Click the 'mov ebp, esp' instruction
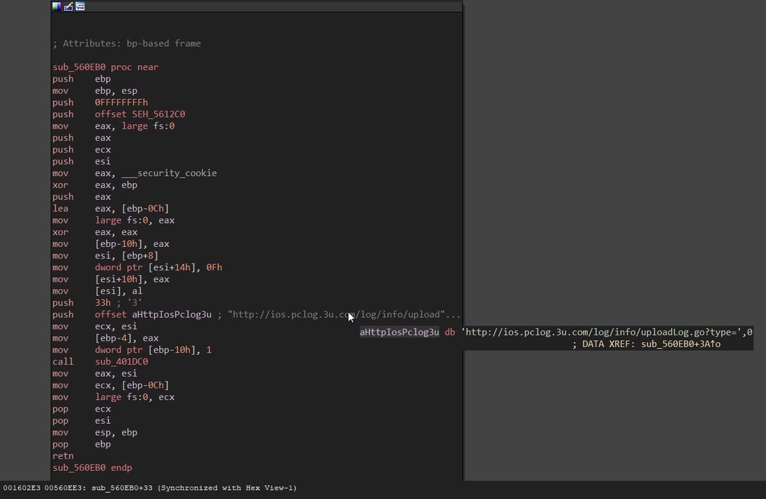The width and height of the screenshot is (766, 499). 95,91
